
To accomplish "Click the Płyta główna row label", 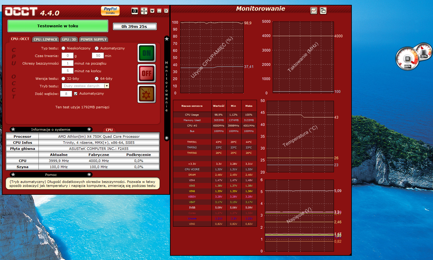I will pos(22,149).
